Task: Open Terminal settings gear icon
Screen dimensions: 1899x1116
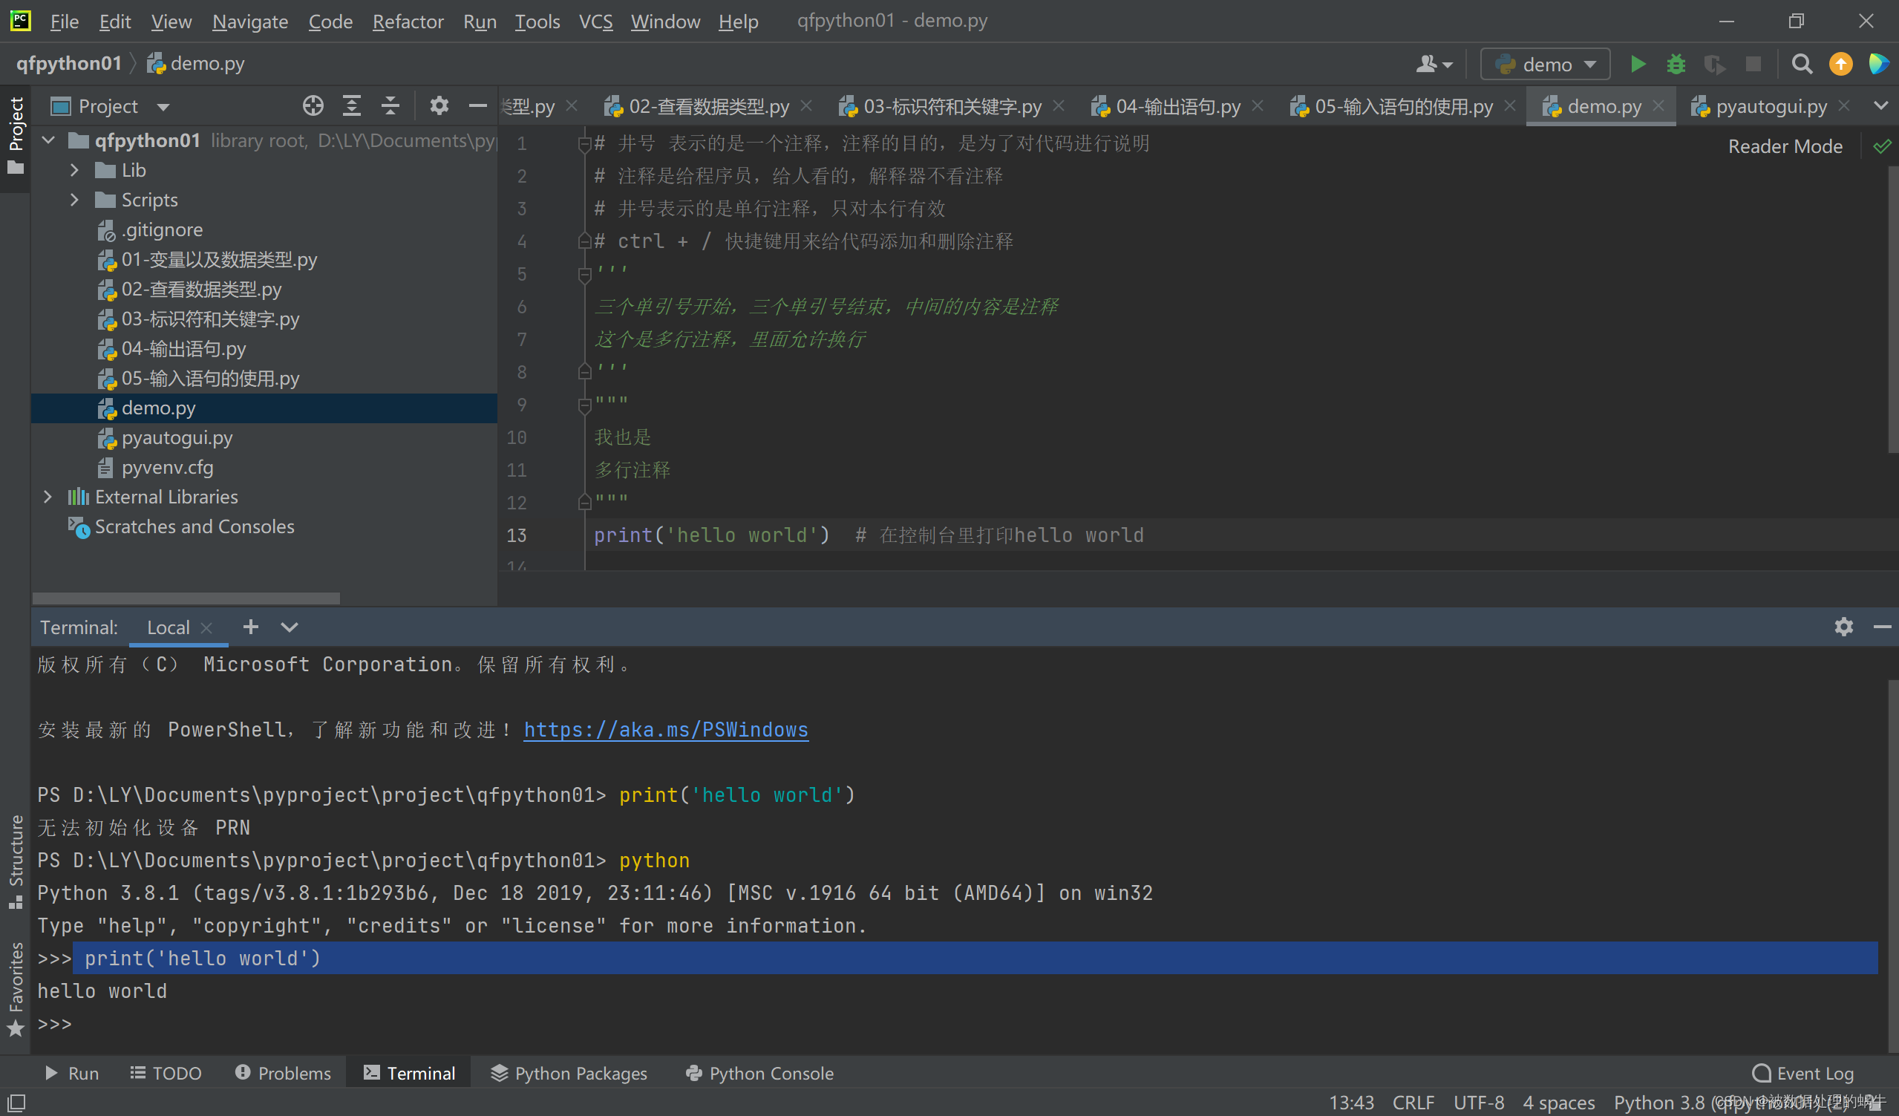Action: tap(1843, 626)
